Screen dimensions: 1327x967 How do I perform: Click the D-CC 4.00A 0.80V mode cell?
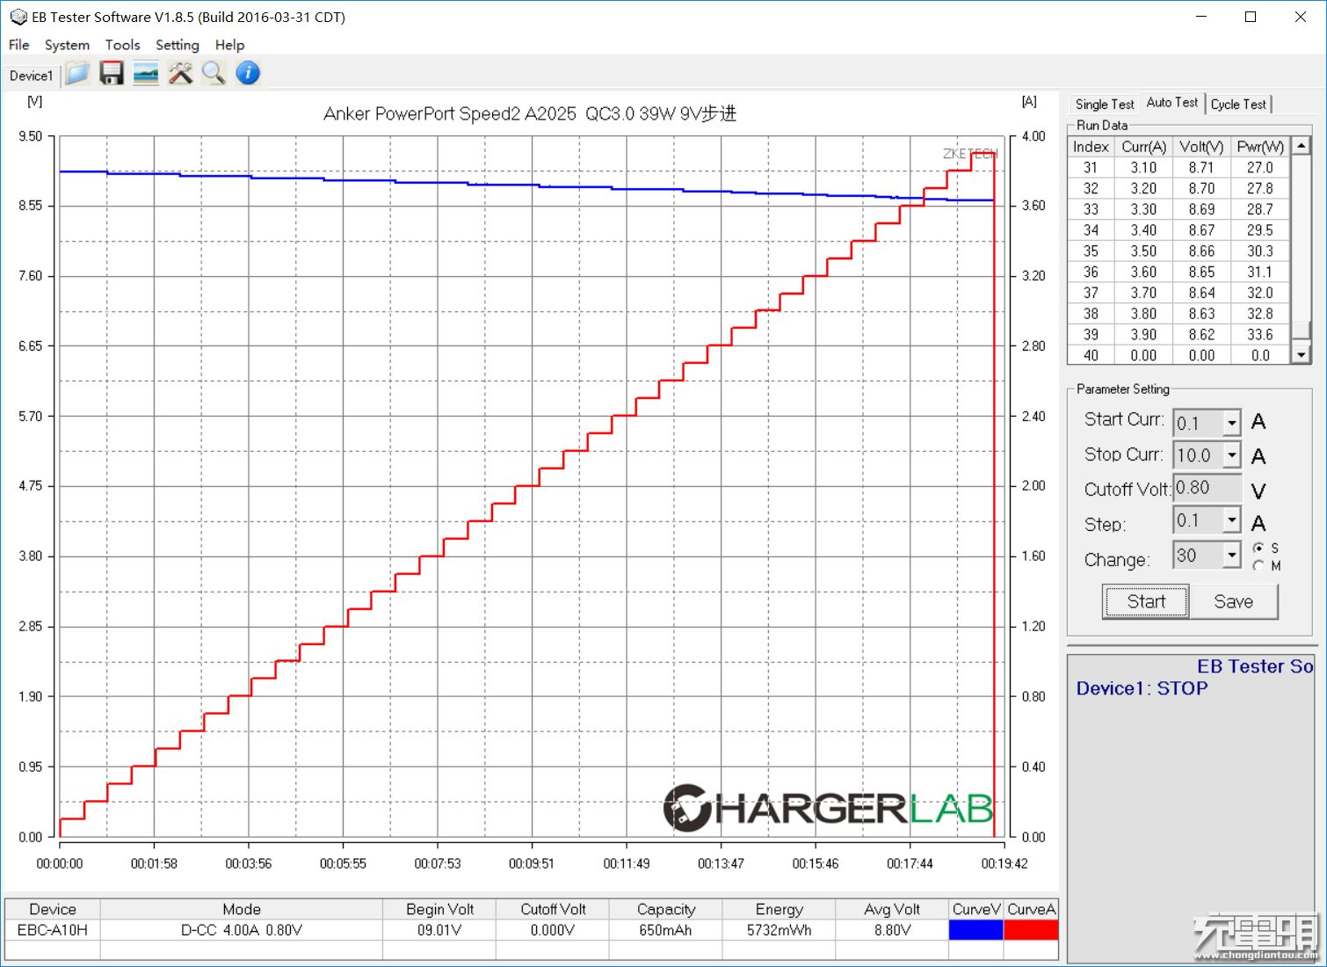[242, 929]
